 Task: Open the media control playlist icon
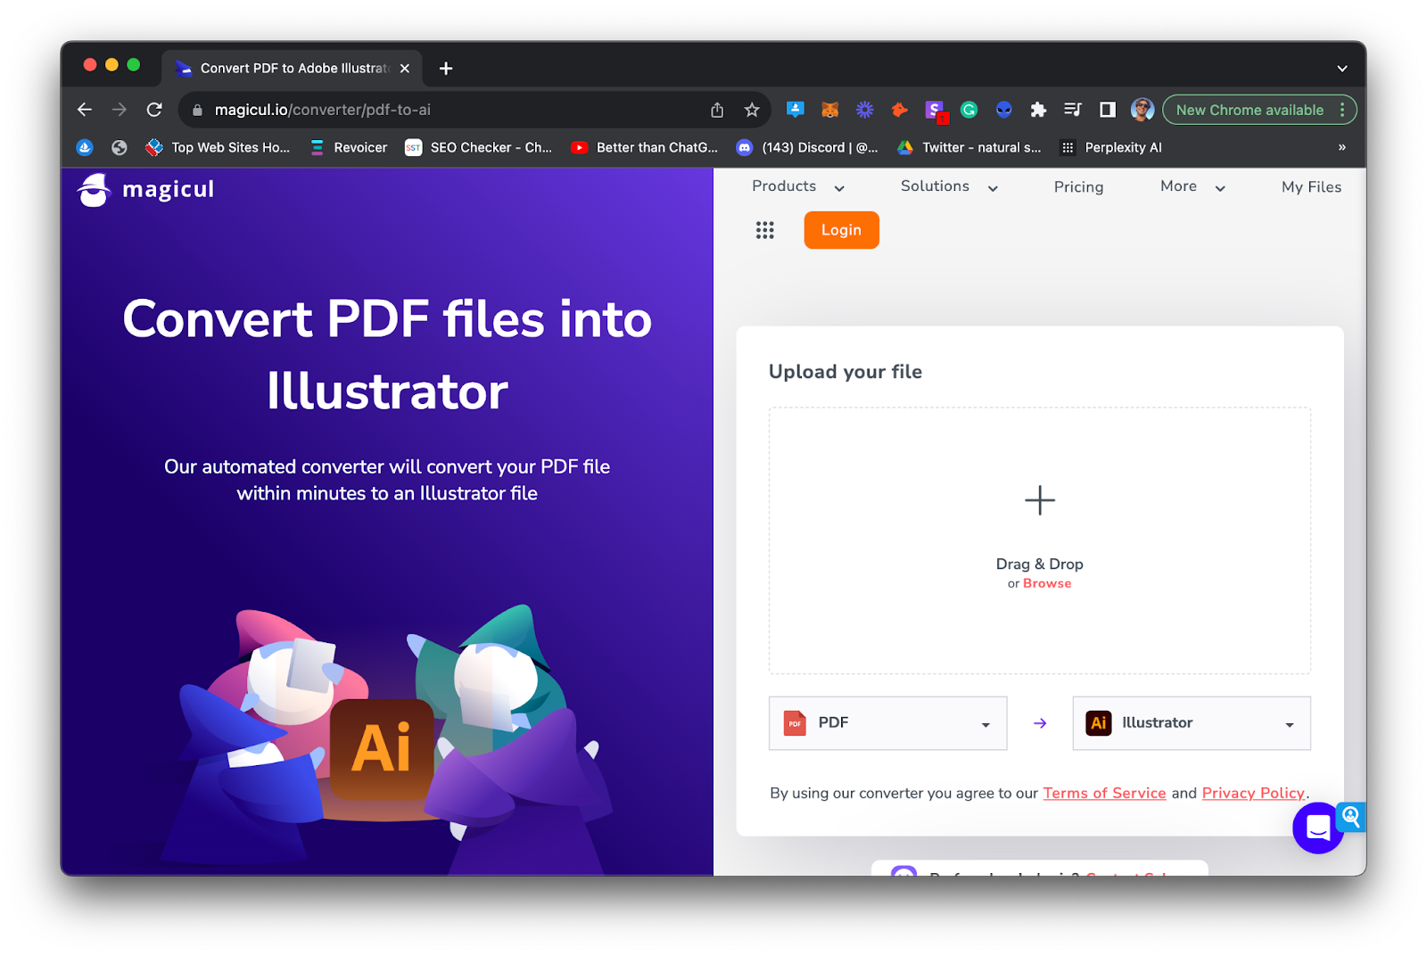click(1073, 110)
